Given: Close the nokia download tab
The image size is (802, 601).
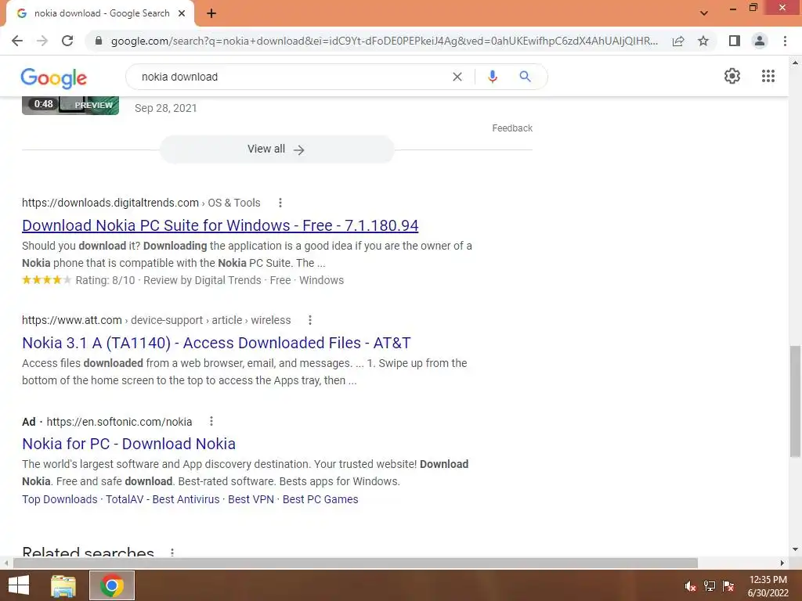Looking at the screenshot, I should click(182, 13).
